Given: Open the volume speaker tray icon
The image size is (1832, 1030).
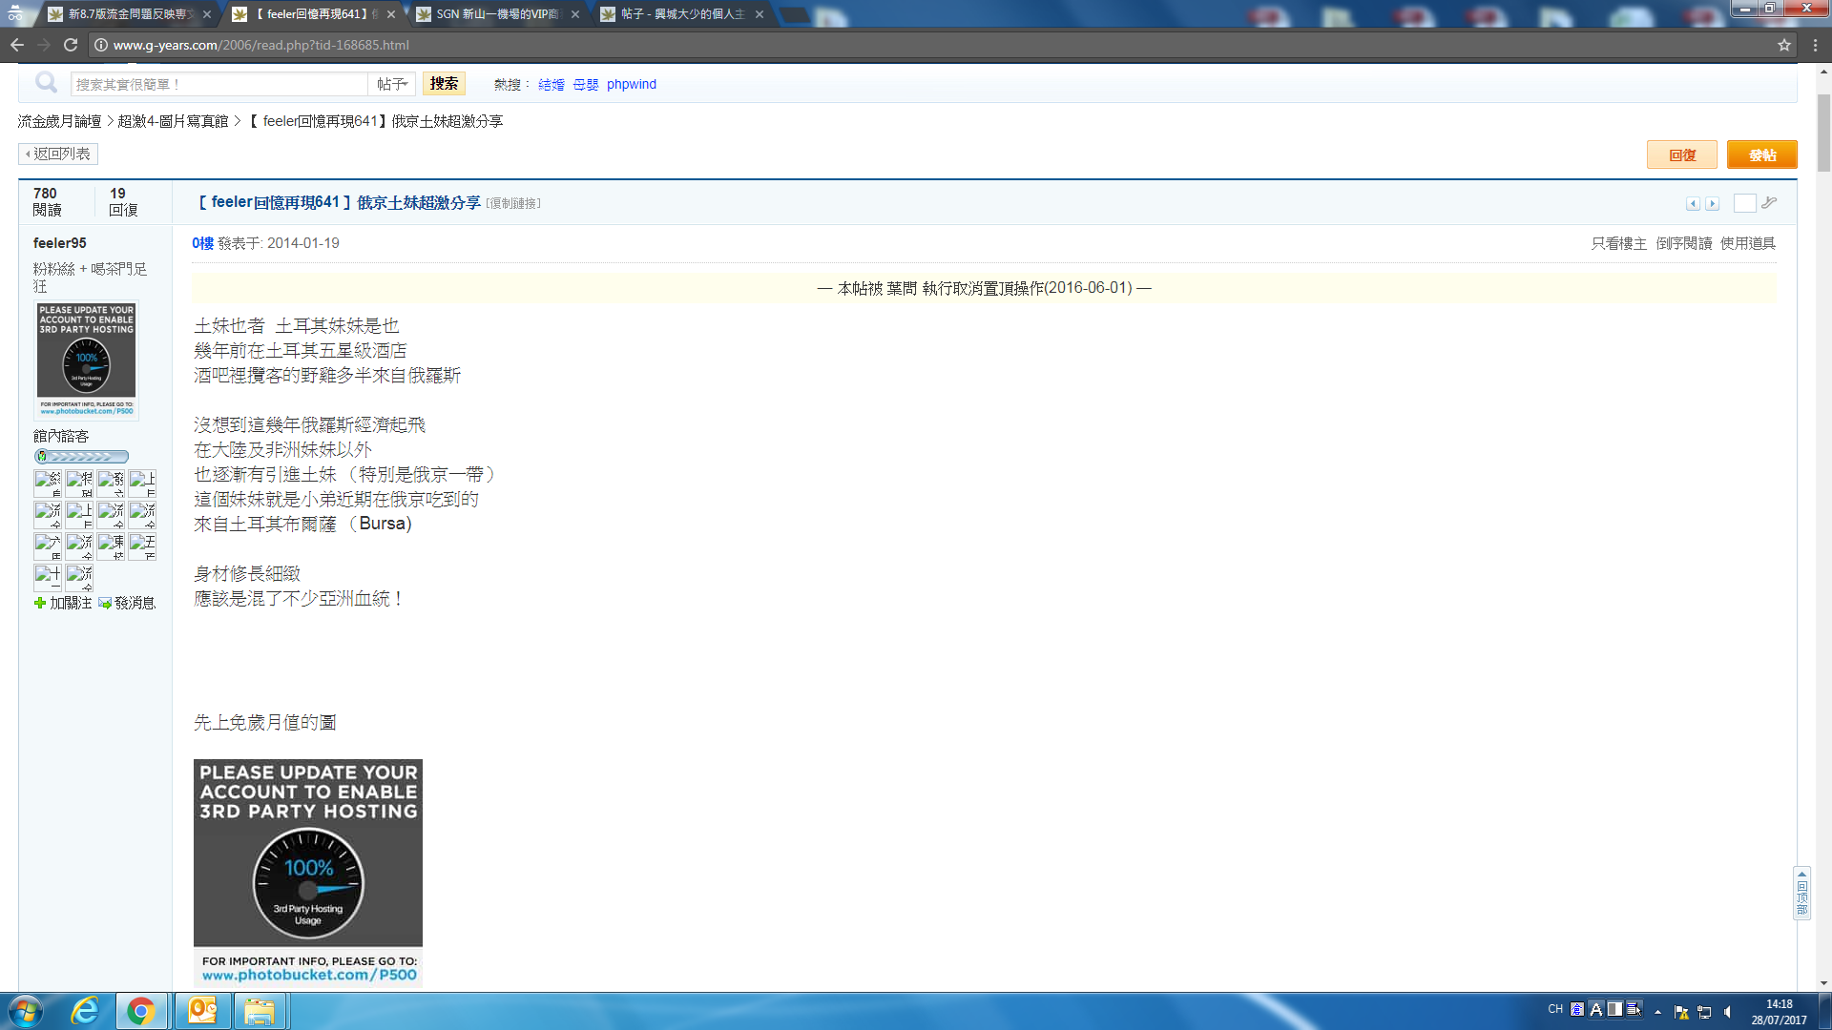Looking at the screenshot, I should (x=1728, y=1012).
